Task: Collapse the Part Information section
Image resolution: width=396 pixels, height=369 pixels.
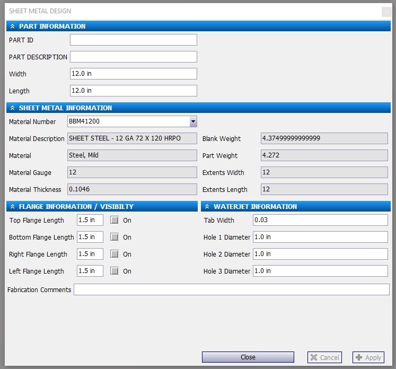Action: coord(13,27)
